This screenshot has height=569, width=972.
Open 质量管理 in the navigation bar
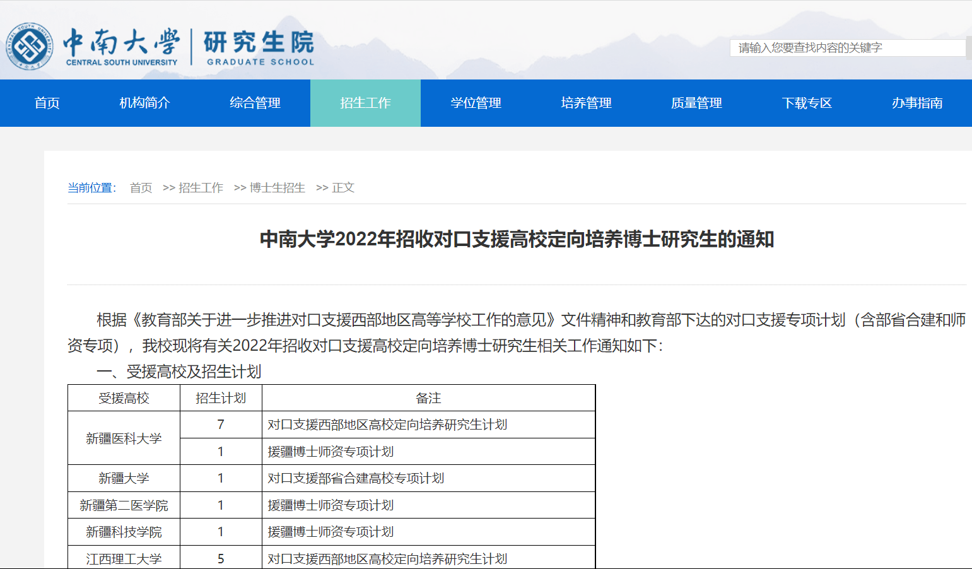point(696,103)
